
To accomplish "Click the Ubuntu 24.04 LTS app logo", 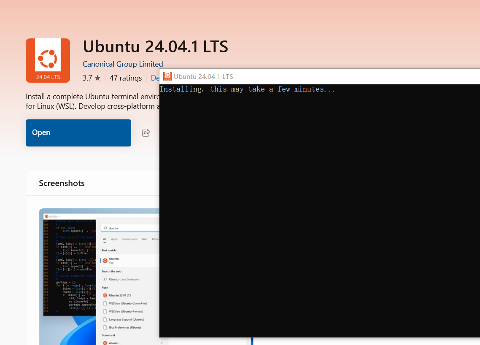I will tap(48, 60).
